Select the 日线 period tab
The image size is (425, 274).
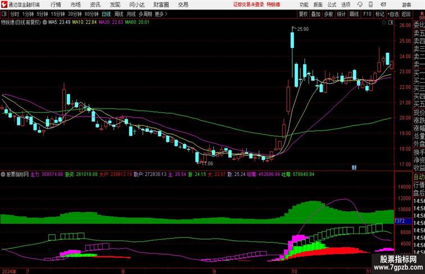click(106, 14)
